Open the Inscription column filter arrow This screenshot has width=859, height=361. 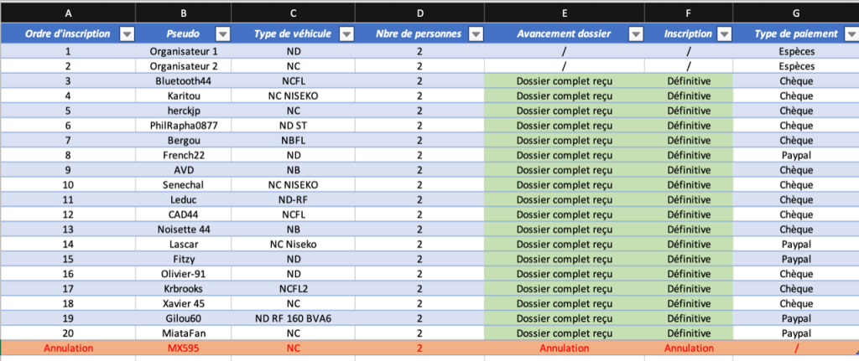coord(724,34)
